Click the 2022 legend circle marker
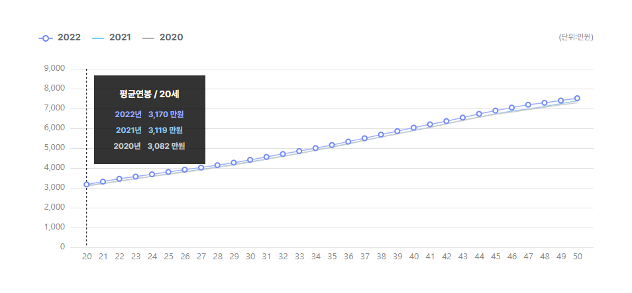Image resolution: width=632 pixels, height=293 pixels. click(45, 38)
